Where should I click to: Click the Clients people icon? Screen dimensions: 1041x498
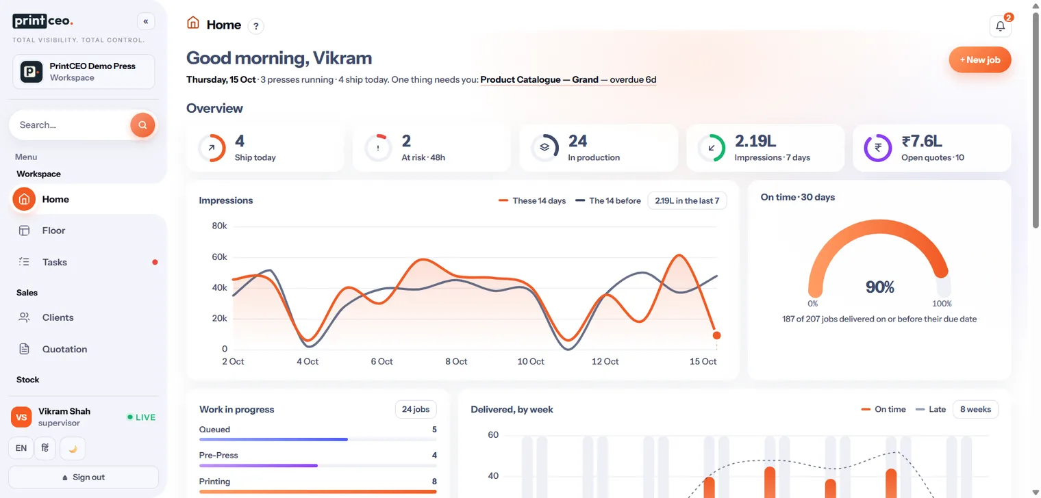point(24,317)
